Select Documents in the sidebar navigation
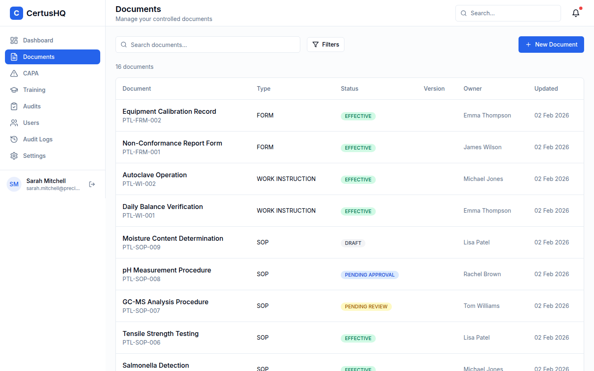This screenshot has height=371, width=594. pos(39,56)
